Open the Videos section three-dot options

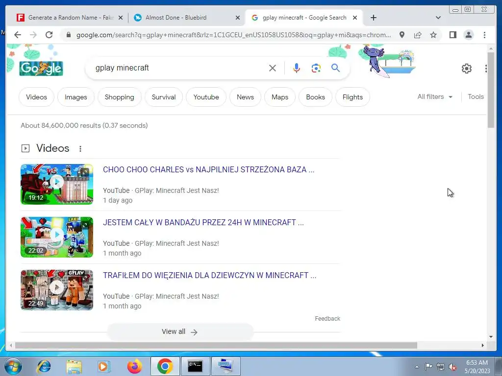[x=80, y=149]
